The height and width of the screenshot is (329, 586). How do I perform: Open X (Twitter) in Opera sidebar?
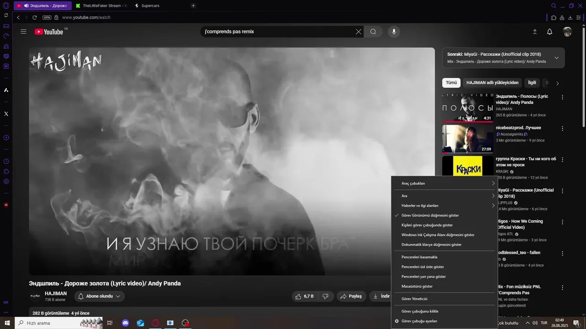click(6, 113)
